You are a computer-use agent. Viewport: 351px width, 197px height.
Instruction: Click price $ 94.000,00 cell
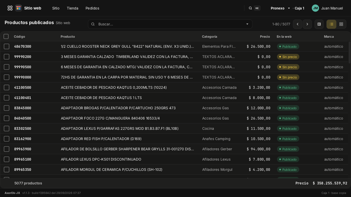pyautogui.click(x=258, y=149)
